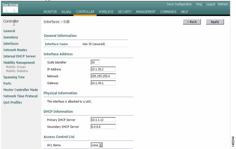The height and width of the screenshot is (149, 236).
Task: Click the Refresh link
Action: (x=223, y=4)
